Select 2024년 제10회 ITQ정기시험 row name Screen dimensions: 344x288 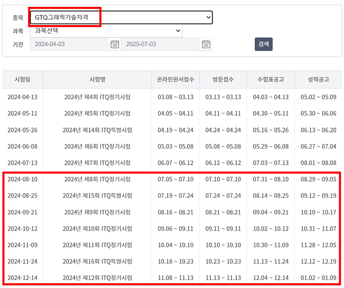[x=97, y=229]
